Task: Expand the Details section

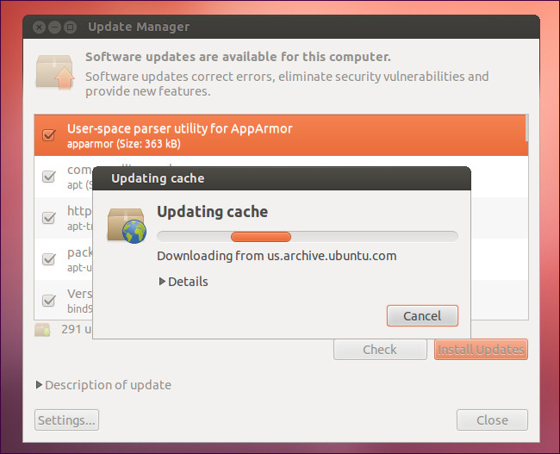Action: point(184,282)
